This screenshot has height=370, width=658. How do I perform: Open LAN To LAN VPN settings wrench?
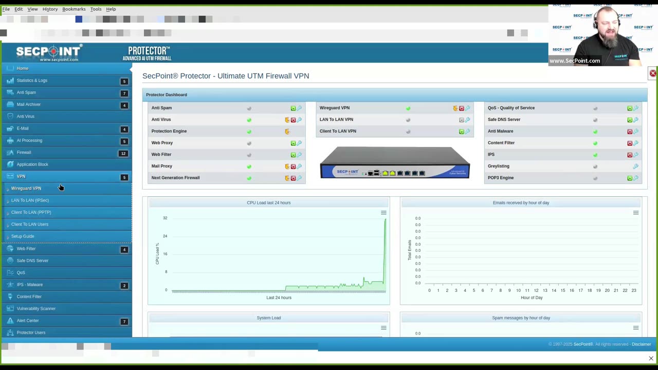click(467, 120)
